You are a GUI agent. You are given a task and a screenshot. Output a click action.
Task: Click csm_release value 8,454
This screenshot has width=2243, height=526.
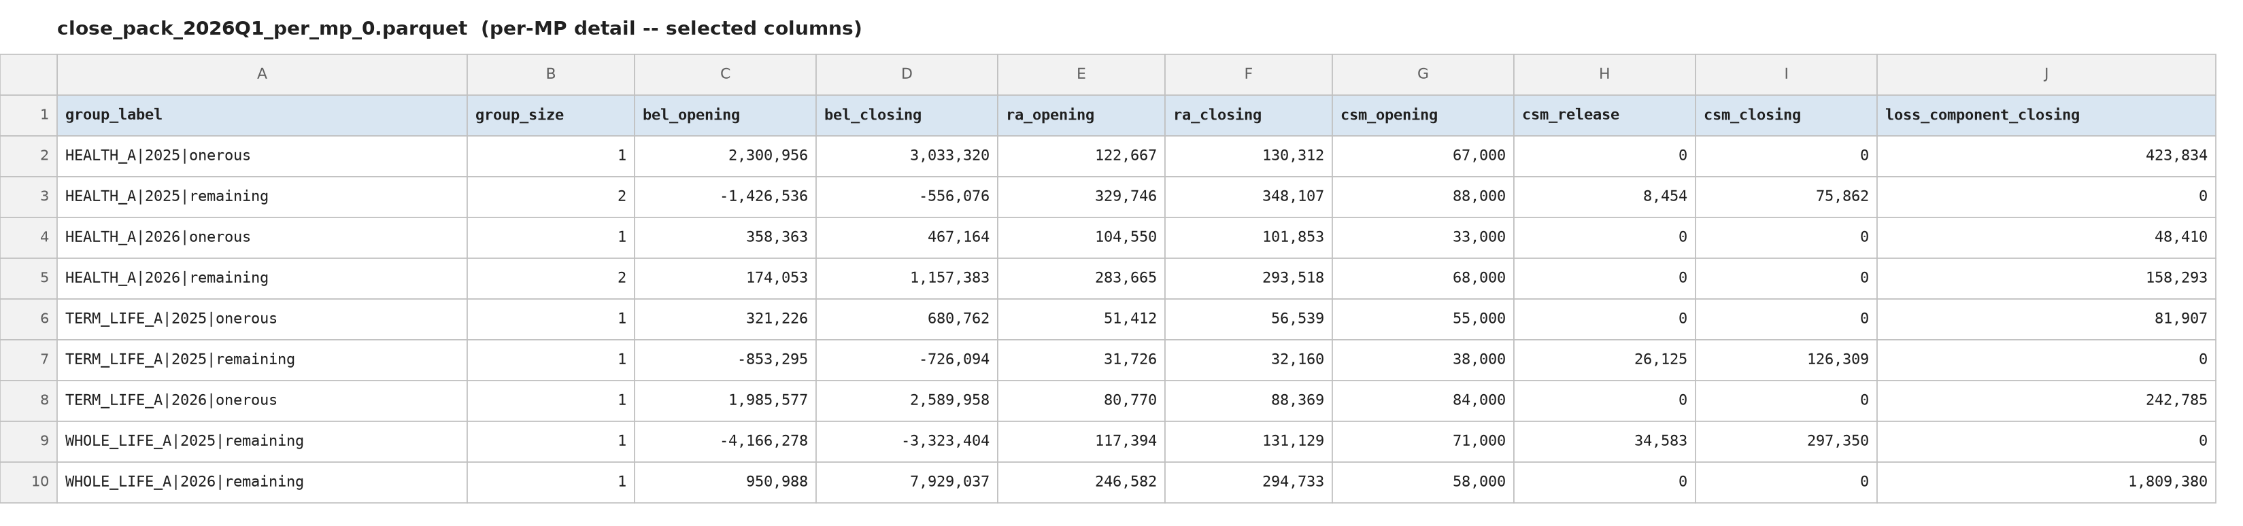pyautogui.click(x=1605, y=197)
